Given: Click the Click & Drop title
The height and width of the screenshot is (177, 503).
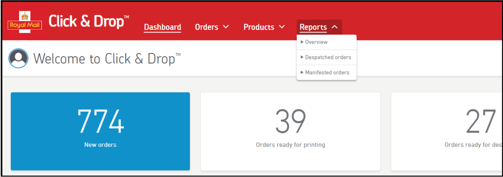Looking at the screenshot, I should 89,21.
